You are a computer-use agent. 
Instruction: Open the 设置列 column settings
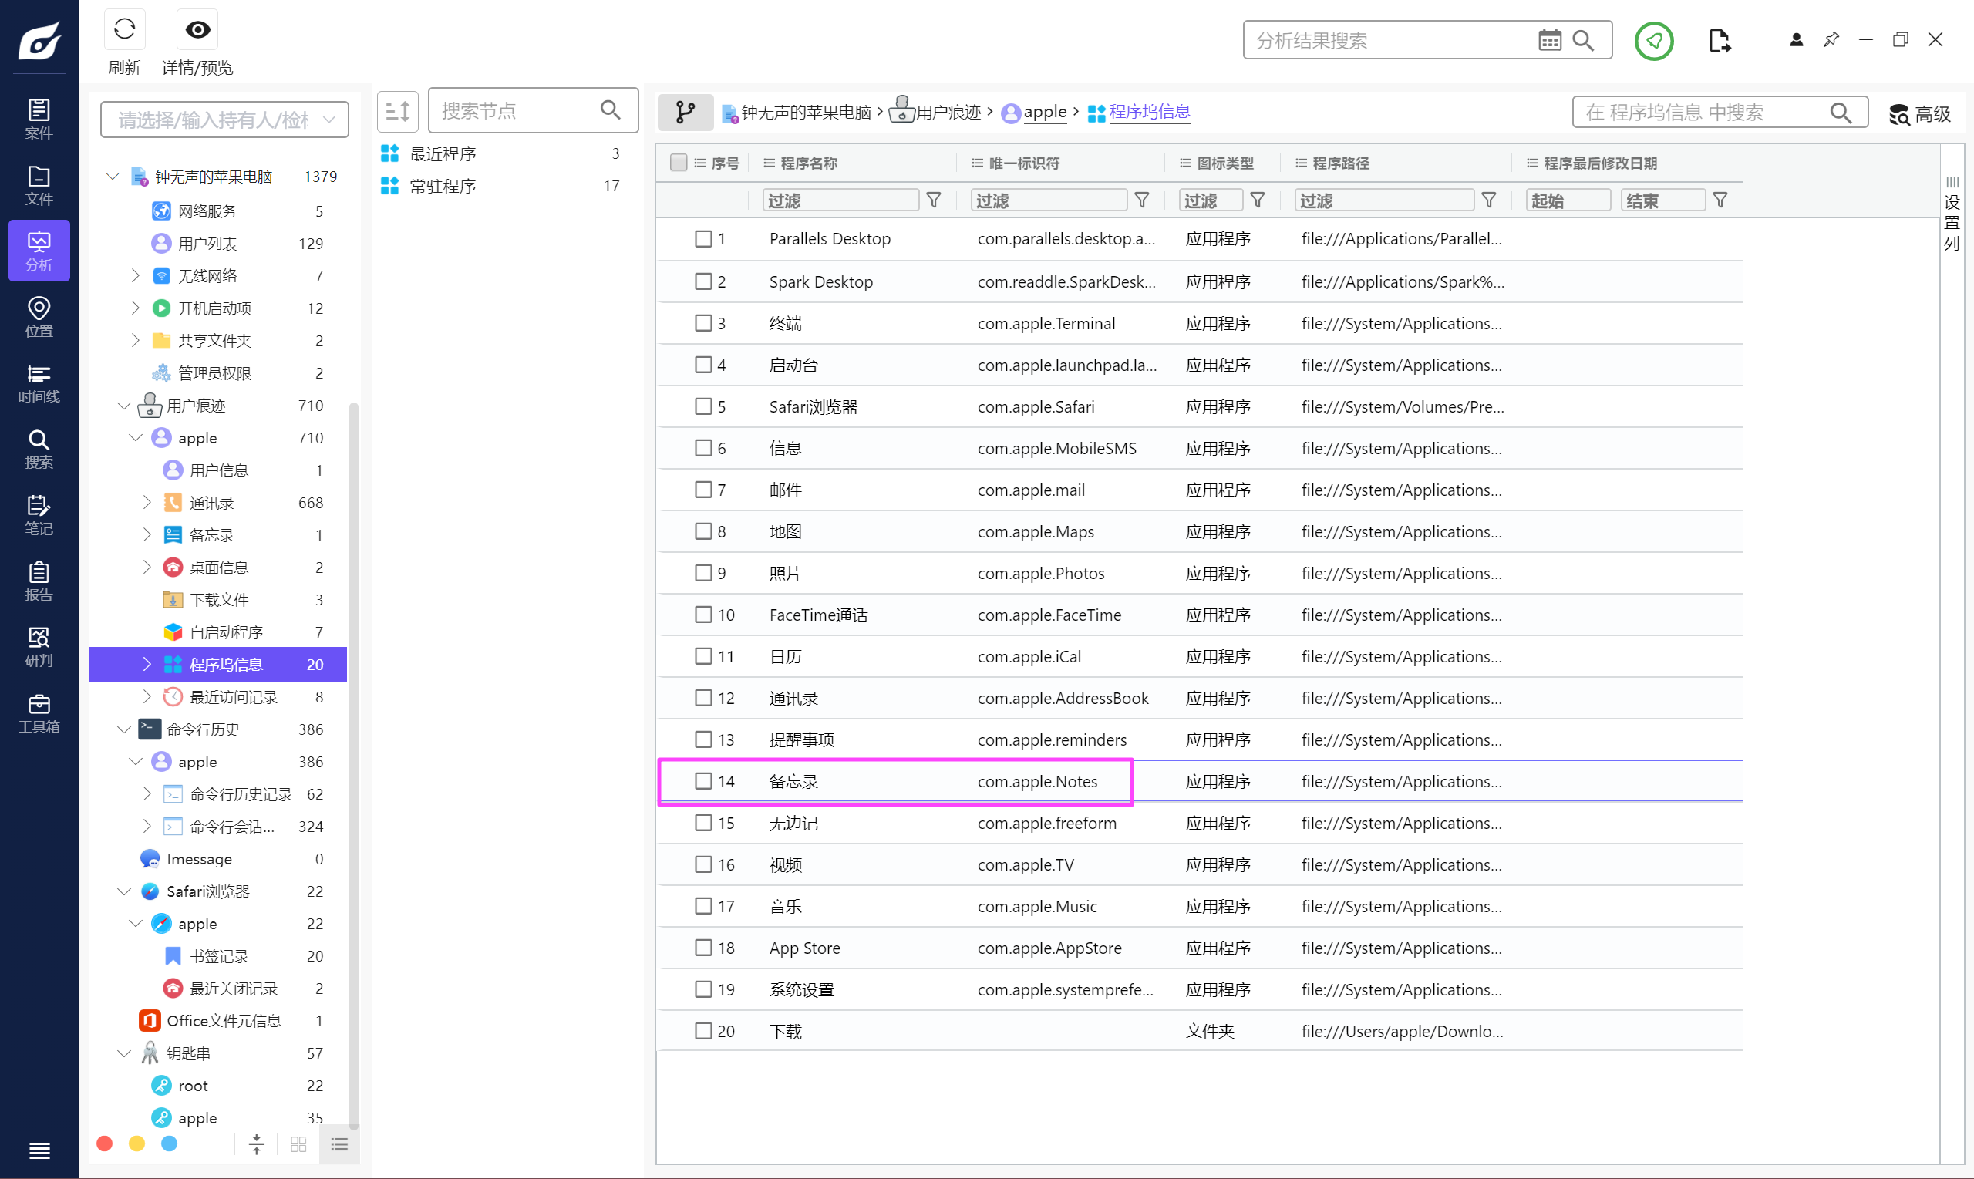(x=1952, y=214)
